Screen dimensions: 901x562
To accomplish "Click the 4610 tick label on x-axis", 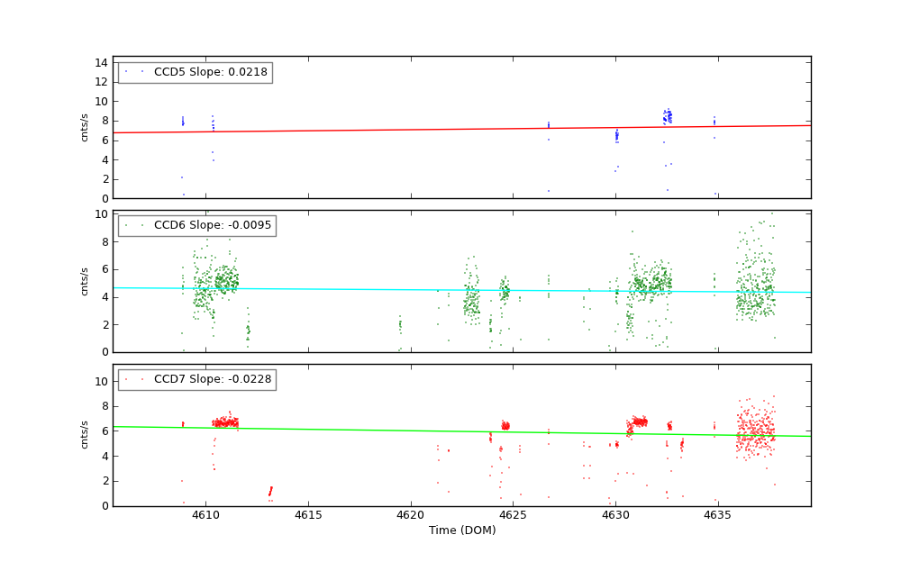I will [x=205, y=516].
